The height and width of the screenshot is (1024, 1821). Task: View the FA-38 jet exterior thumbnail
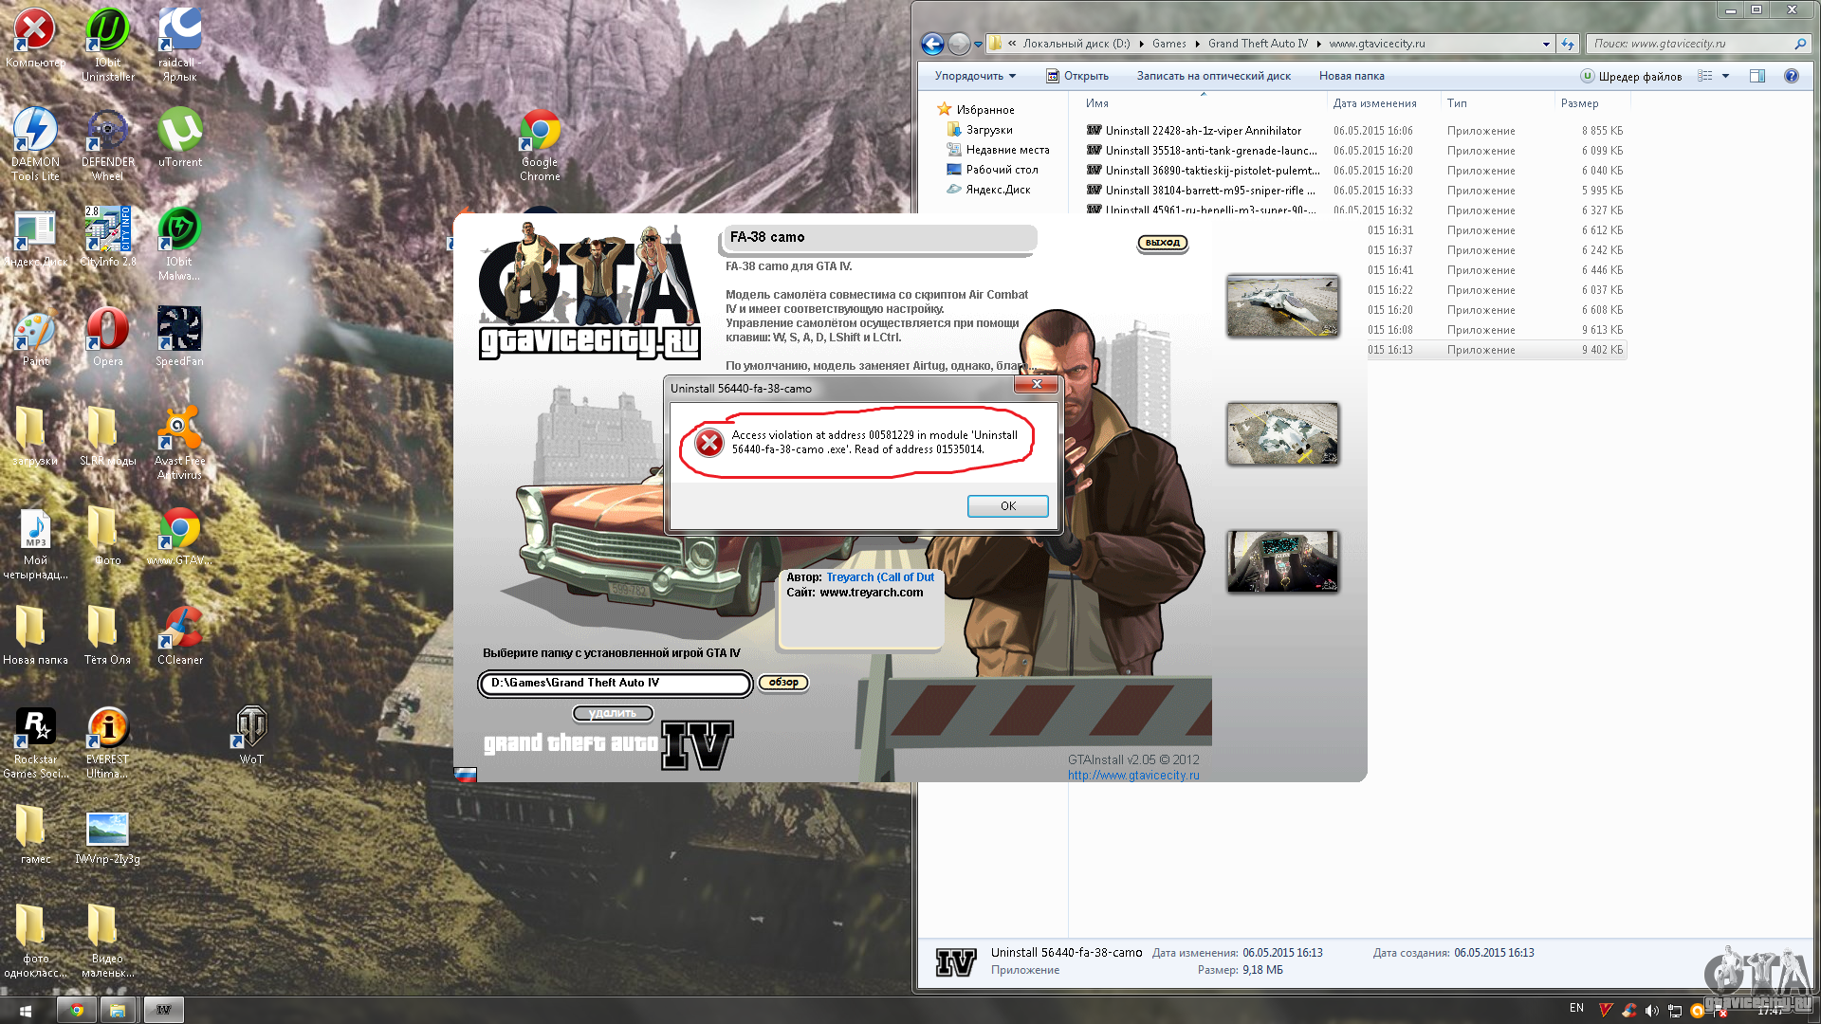pyautogui.click(x=1282, y=306)
